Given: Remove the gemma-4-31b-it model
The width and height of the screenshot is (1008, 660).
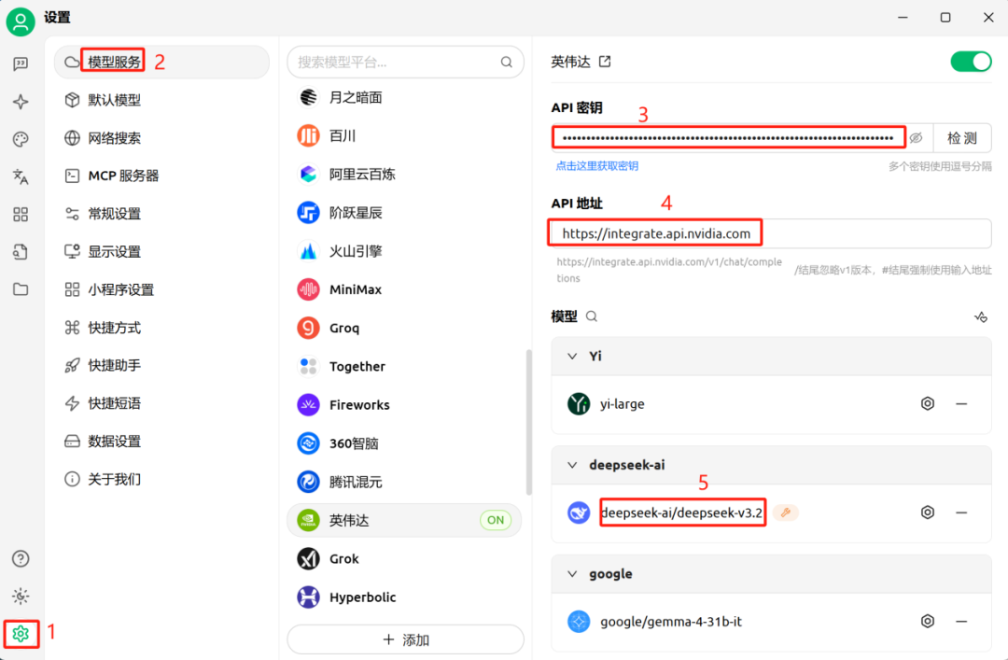Looking at the screenshot, I should coord(961,622).
